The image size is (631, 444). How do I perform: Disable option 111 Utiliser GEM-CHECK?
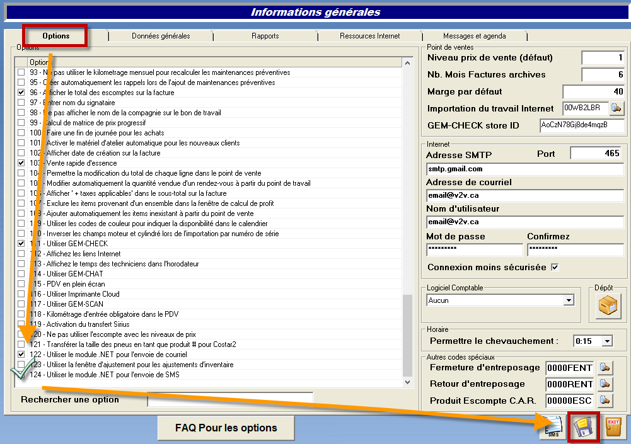point(21,243)
